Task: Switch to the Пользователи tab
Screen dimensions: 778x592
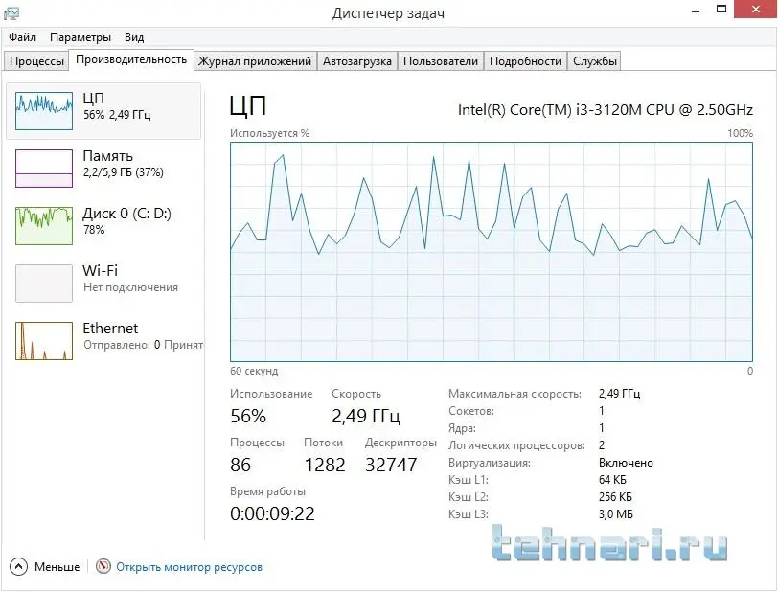Action: tap(440, 61)
